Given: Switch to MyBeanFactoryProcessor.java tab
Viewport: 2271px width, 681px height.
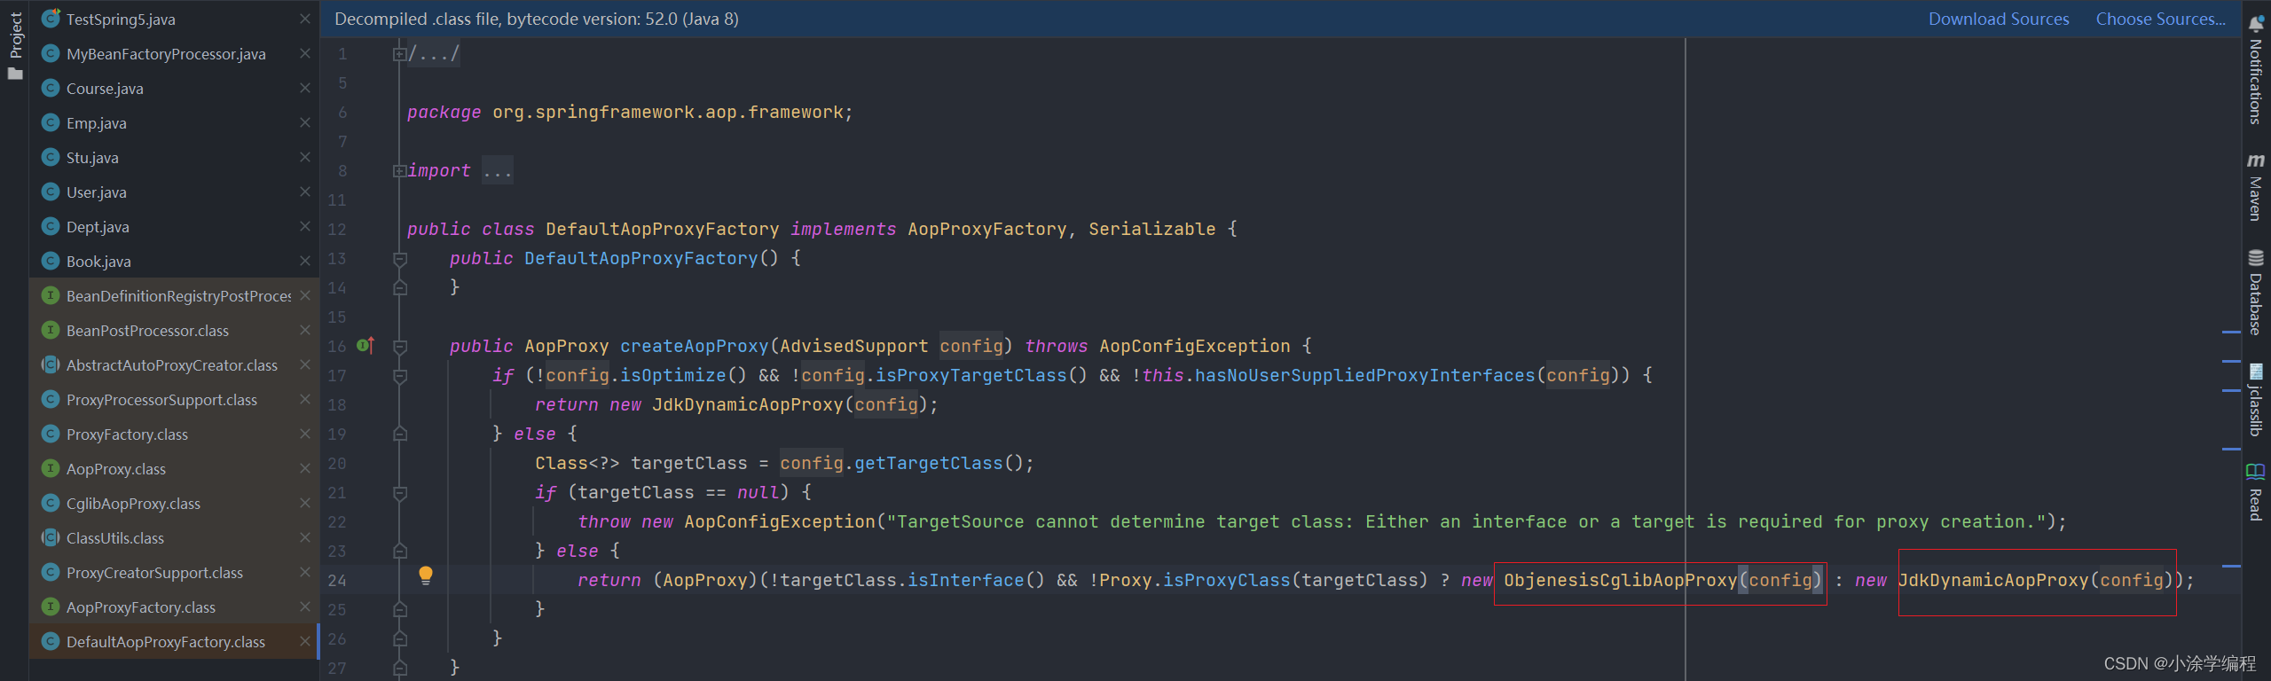Looking at the screenshot, I should 166,53.
